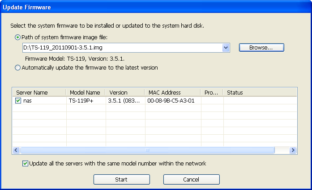
Task: Click the right scroll arrow of server list
Action: 293,150
